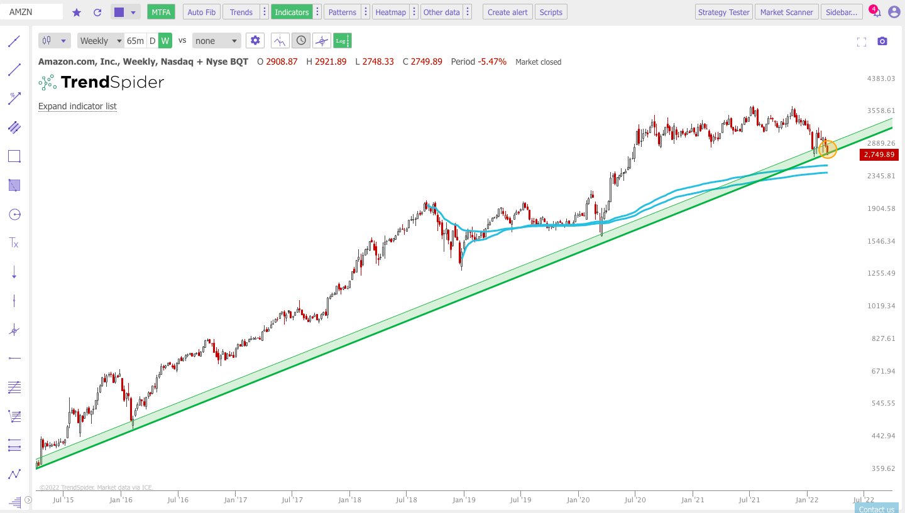The height and width of the screenshot is (513, 905).
Task: Toggle the MTFA multi-timeframe button
Action: click(162, 12)
